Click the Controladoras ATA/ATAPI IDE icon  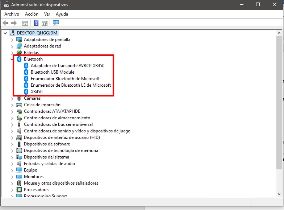(19, 111)
